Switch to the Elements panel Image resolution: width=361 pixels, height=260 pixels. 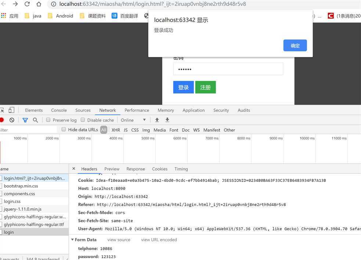(34, 110)
